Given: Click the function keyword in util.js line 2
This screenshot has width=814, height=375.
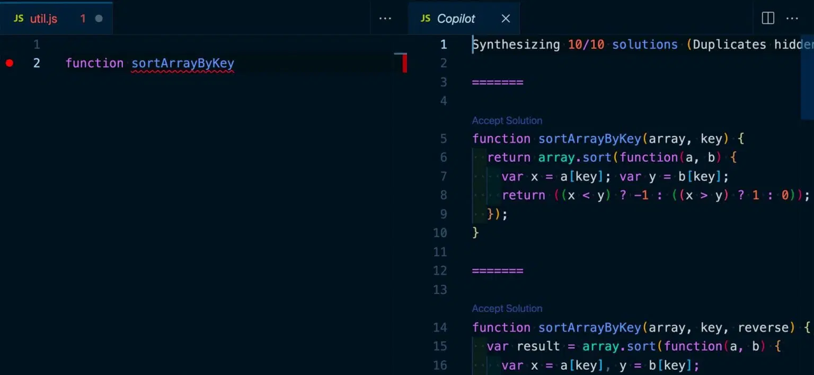Looking at the screenshot, I should tap(94, 63).
